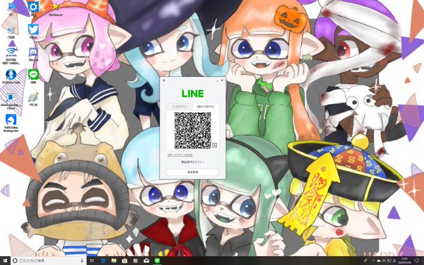This screenshot has height=265, width=424.
Task: Open the notification action center
Action: pos(417,261)
